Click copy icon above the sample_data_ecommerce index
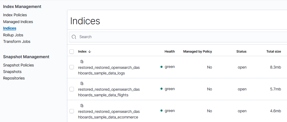 tap(82, 105)
